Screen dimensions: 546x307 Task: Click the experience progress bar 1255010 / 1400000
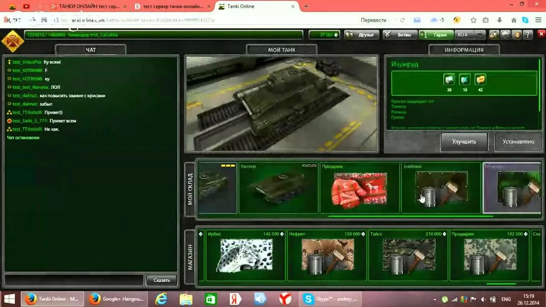pyautogui.click(x=164, y=35)
